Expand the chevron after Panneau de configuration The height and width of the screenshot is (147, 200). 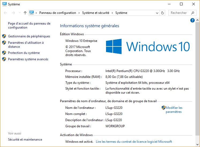click(x=79, y=13)
